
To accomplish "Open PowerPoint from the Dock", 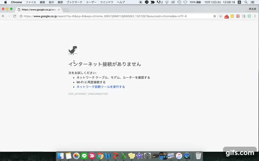I will point(116,156).
